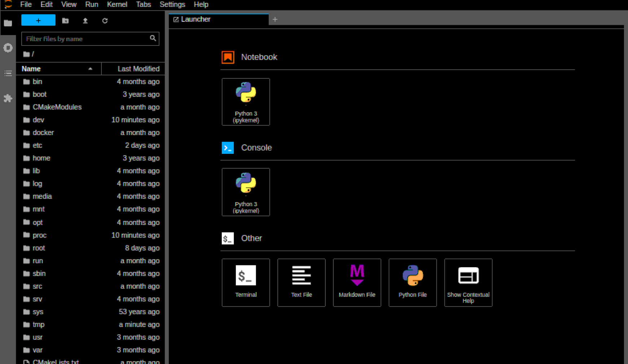Select the lib folder
The width and height of the screenshot is (628, 364).
point(91,171)
